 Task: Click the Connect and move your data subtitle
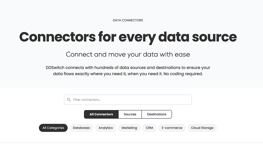(x=128, y=54)
